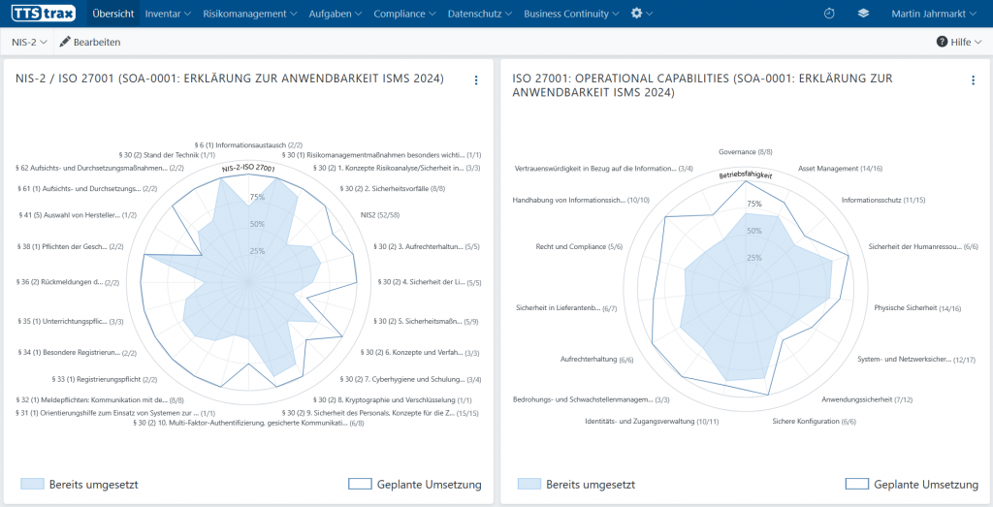993x507 pixels.
Task: Select the Übersicht tab
Action: (x=112, y=14)
